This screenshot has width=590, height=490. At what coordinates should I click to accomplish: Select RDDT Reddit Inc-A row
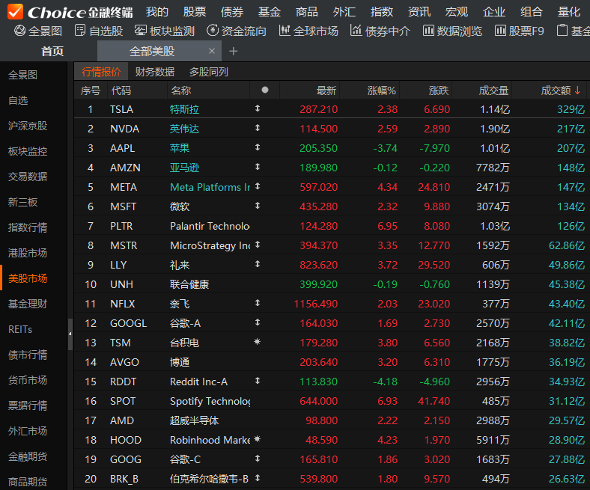[332, 382]
